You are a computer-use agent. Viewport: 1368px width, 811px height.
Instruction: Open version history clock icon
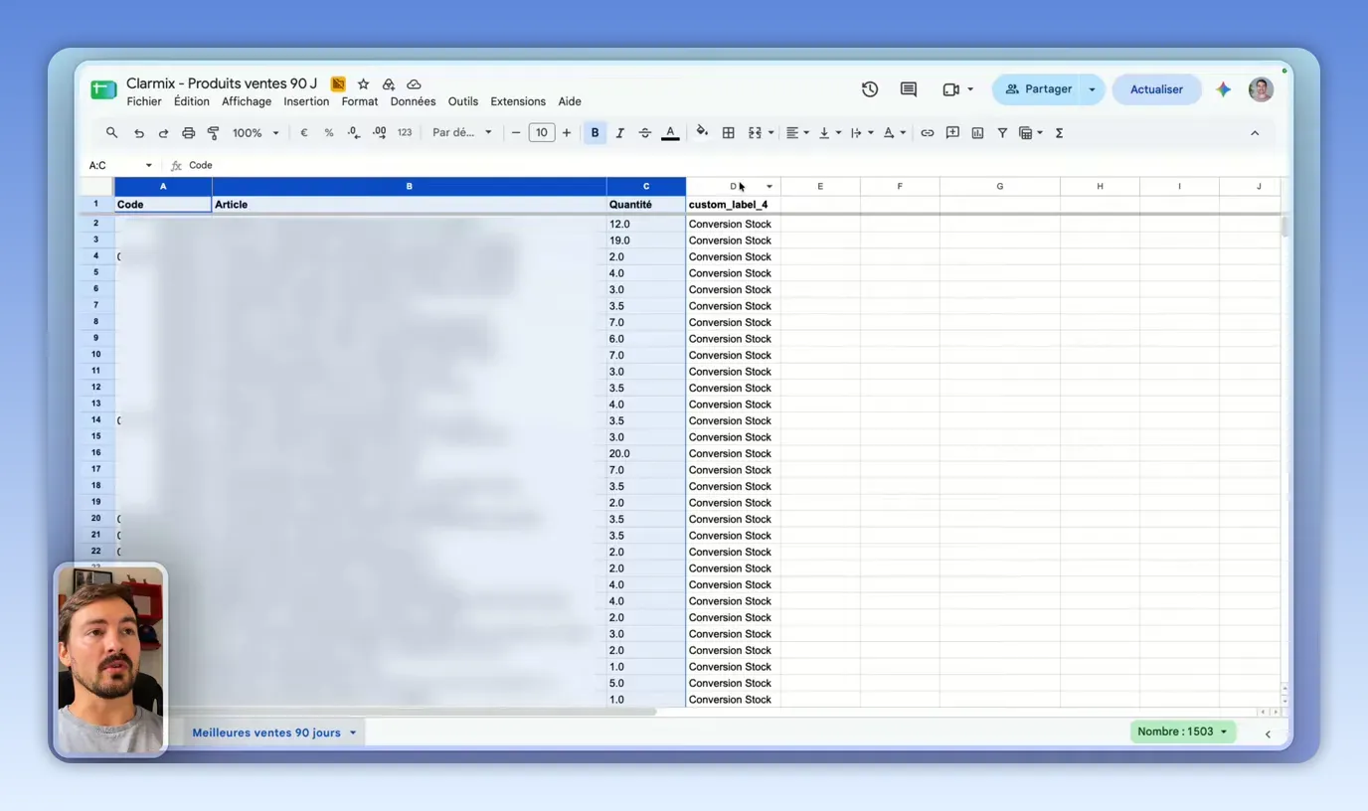[870, 89]
